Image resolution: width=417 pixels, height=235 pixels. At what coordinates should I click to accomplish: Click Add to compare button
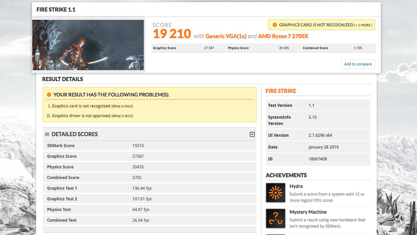[x=358, y=64]
